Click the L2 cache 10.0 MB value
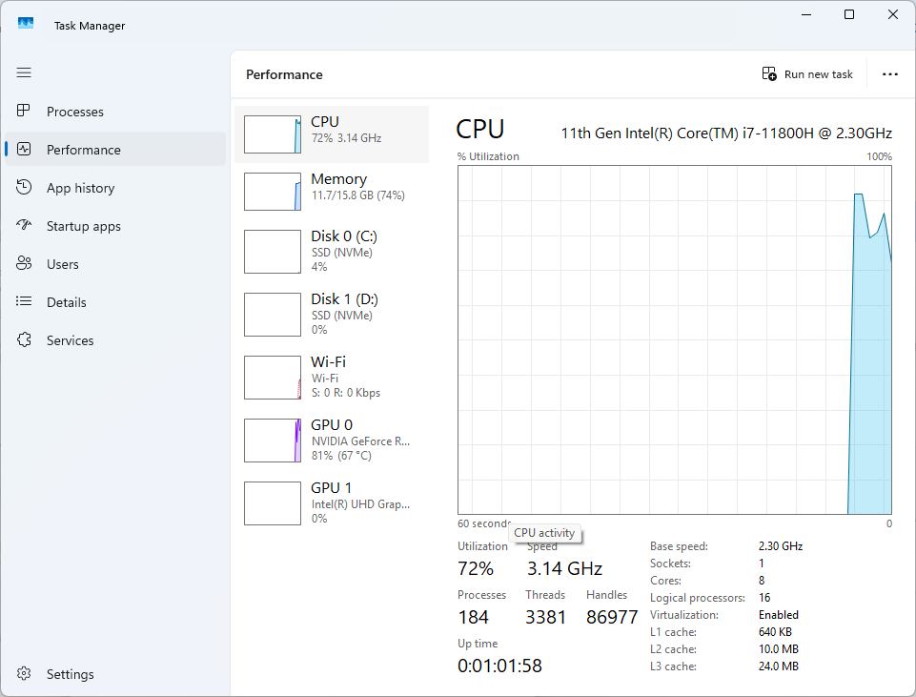 click(778, 649)
